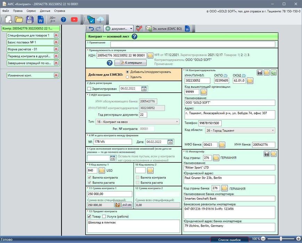Click zoom out minus button
302x243 pixels.
tap(263, 239)
